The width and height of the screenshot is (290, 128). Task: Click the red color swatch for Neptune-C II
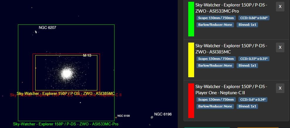coord(191,100)
